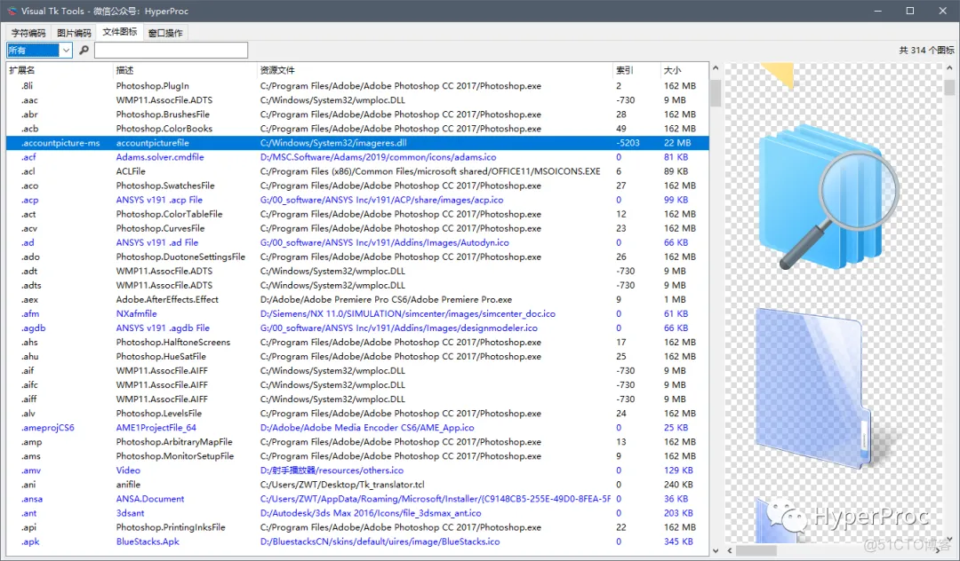Click the BlueStacks.Apk description cell
The image size is (960, 561).
coord(148,542)
